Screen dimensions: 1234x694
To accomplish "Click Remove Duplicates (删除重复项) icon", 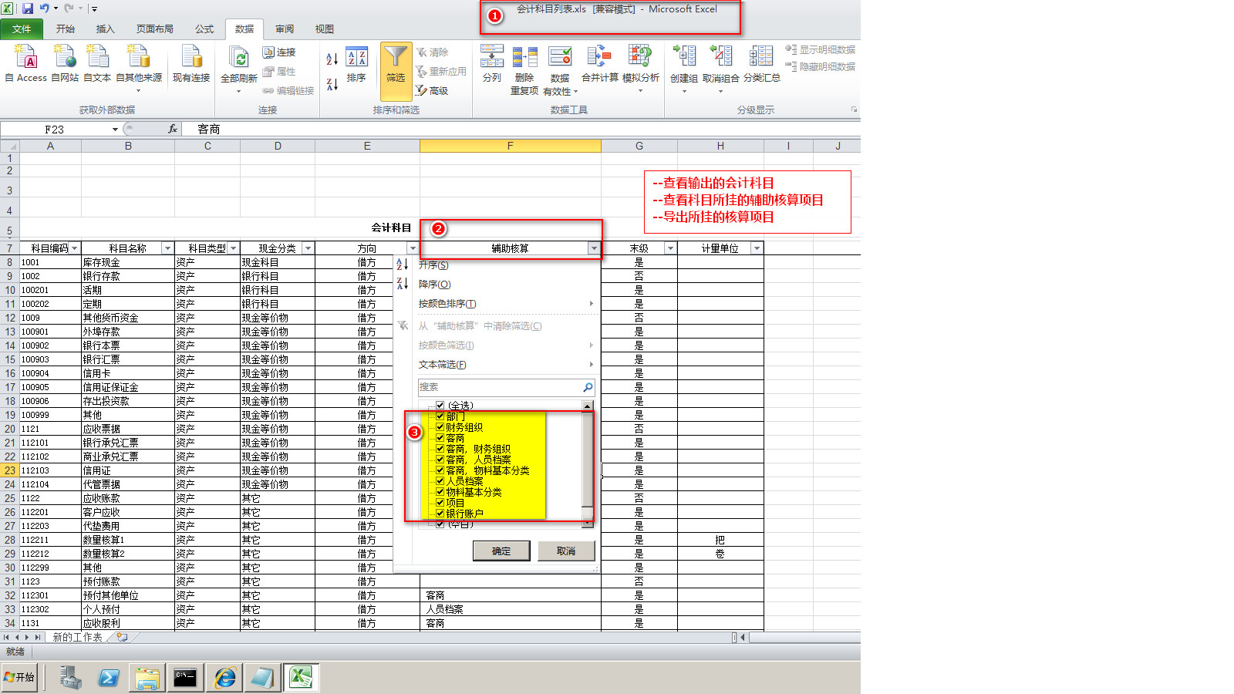I will [524, 57].
